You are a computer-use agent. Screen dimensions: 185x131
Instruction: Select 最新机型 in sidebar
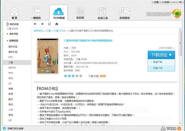pos(13,52)
